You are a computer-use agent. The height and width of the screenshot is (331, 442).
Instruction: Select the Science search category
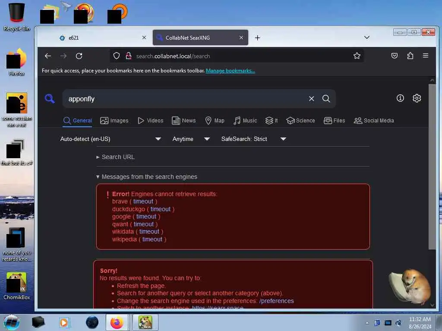point(300,121)
